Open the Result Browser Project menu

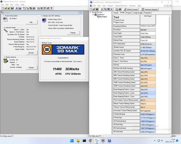(x=110, y=6)
